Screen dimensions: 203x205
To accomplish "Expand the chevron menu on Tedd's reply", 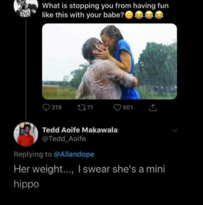I will coord(175,130).
